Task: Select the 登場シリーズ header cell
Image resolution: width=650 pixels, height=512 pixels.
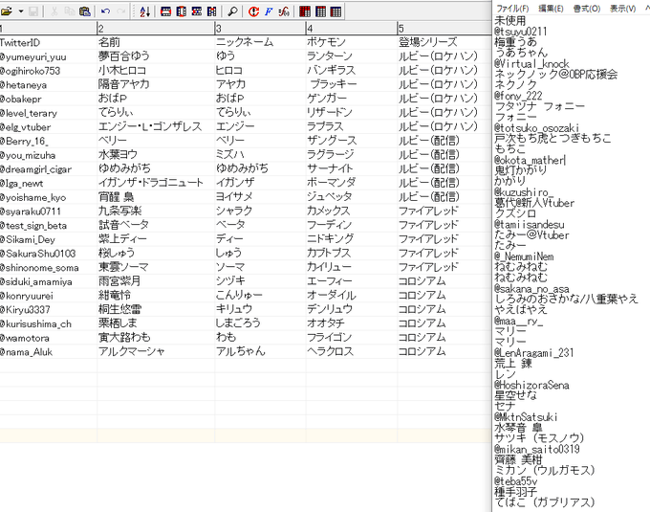Action: (444, 42)
